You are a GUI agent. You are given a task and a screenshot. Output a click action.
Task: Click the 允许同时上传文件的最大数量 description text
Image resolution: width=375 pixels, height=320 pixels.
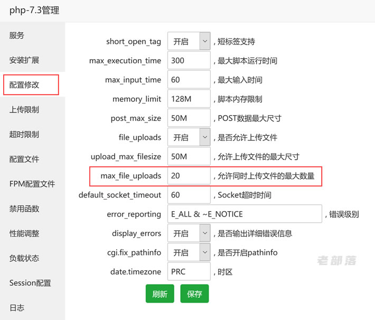coord(266,176)
